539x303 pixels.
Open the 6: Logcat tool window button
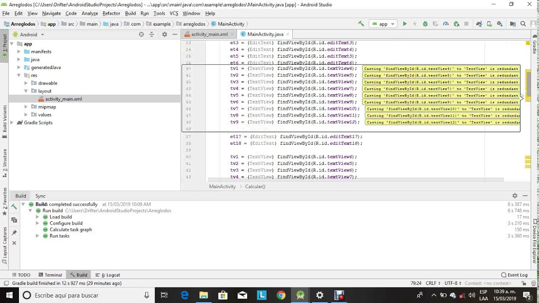[x=108, y=275]
